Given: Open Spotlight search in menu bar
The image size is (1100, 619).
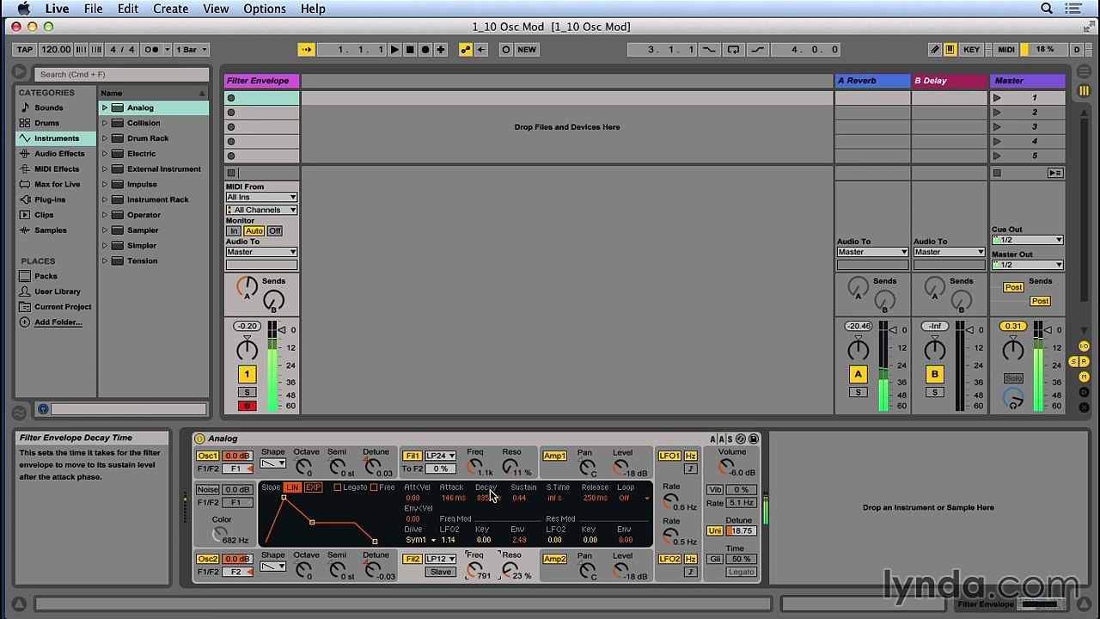Looking at the screenshot, I should coord(1047,9).
